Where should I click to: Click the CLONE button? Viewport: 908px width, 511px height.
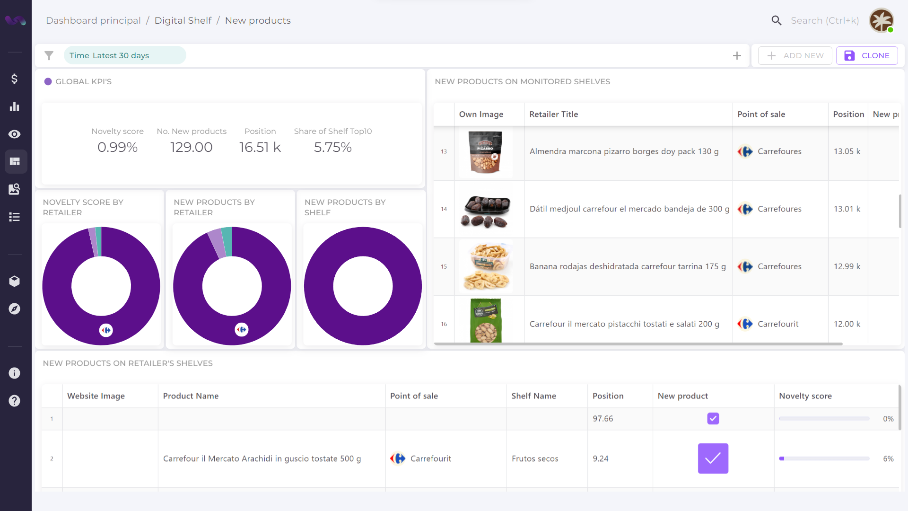pos(867,55)
